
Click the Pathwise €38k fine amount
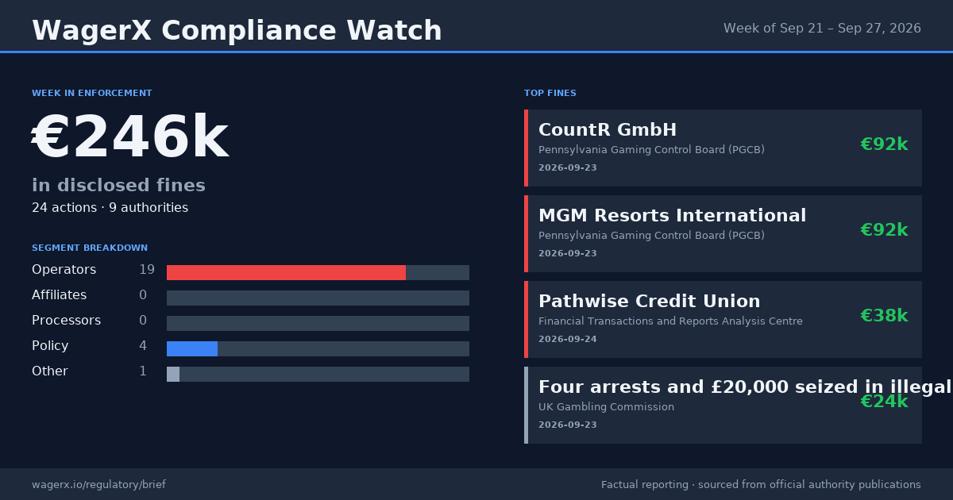pos(884,316)
